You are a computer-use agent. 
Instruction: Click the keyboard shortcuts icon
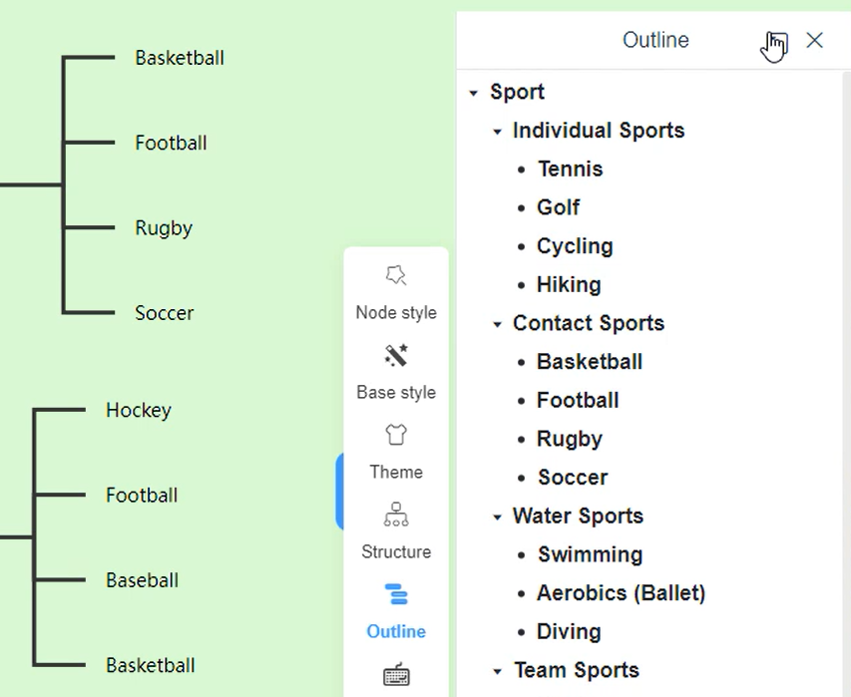coord(396,676)
